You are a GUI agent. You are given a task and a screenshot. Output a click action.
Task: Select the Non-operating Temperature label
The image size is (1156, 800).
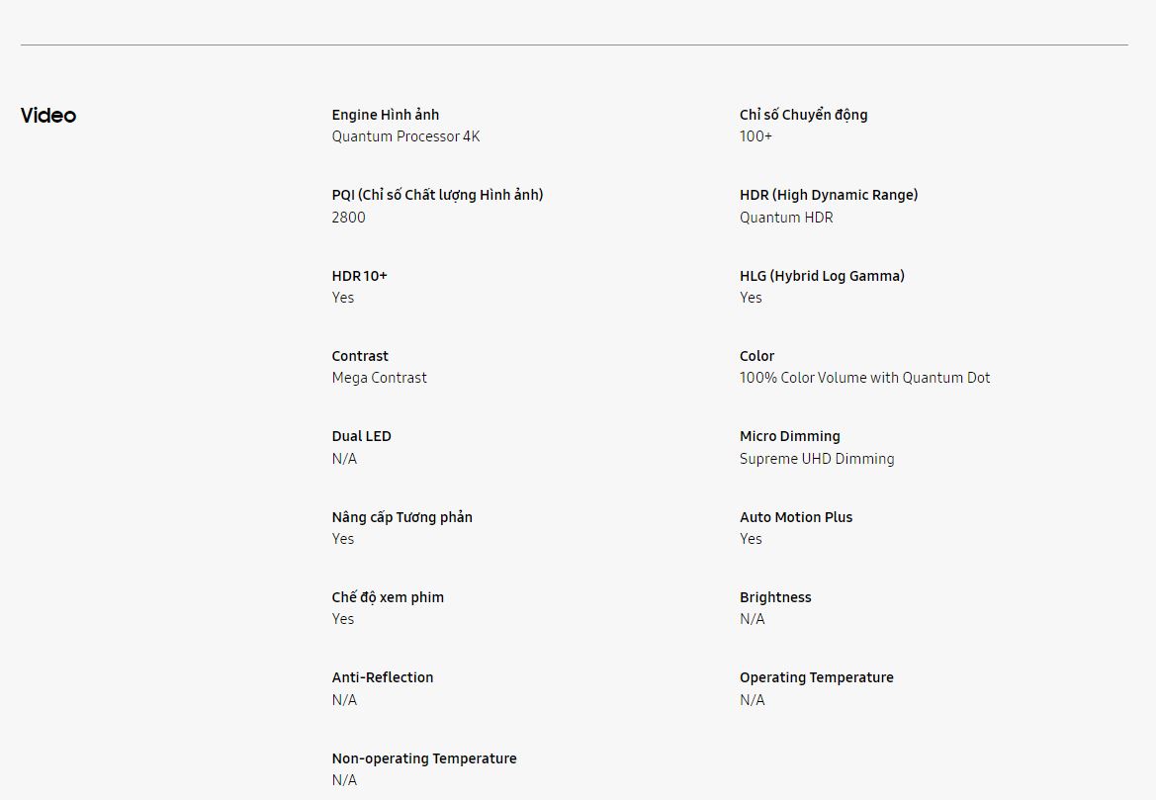(424, 758)
